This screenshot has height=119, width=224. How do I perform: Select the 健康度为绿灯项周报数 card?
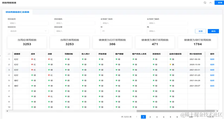(197, 42)
